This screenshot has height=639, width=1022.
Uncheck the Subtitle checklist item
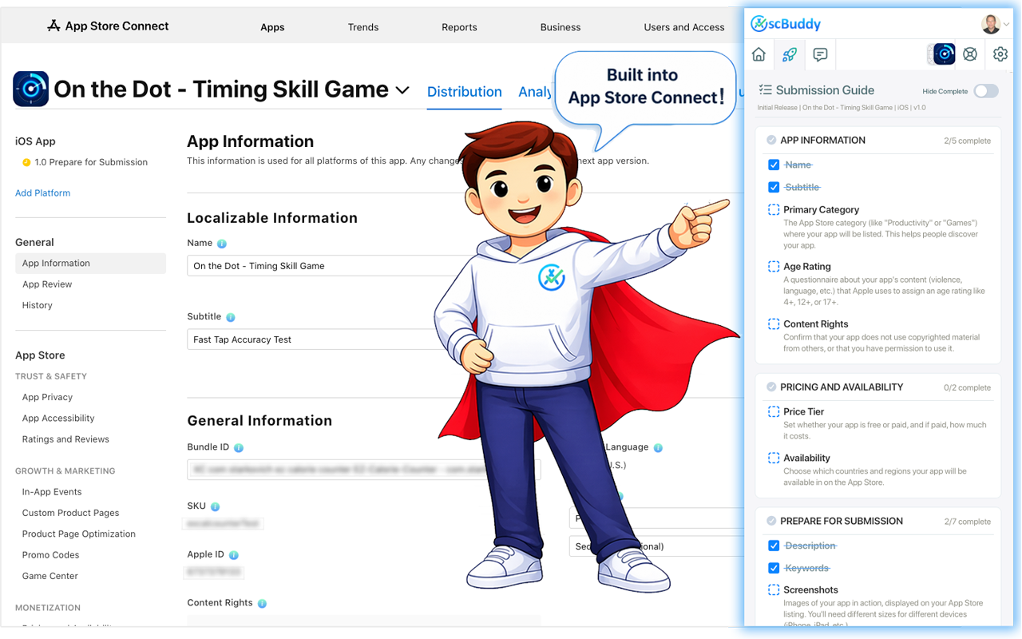774,188
